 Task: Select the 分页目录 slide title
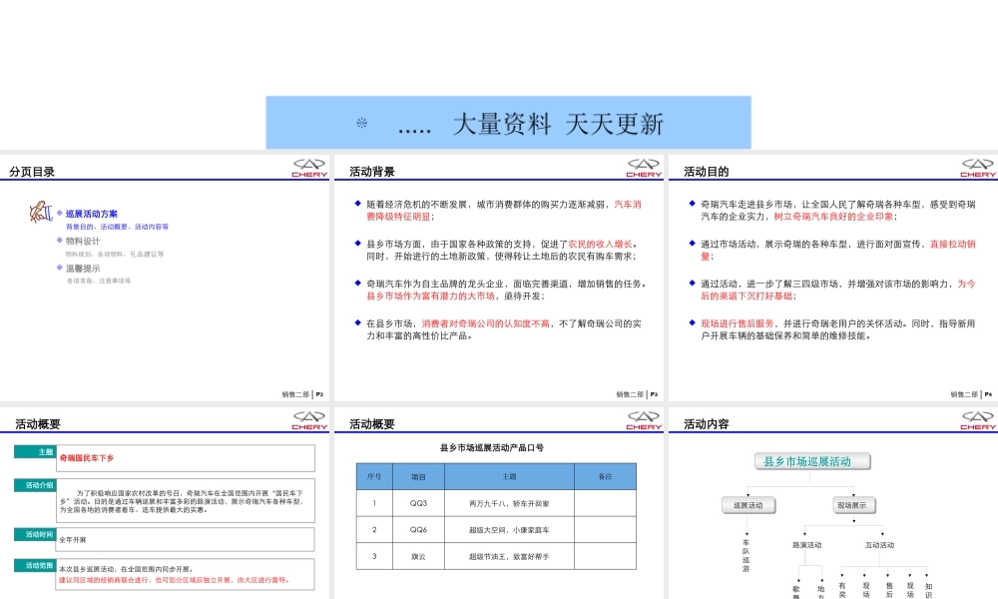(32, 172)
